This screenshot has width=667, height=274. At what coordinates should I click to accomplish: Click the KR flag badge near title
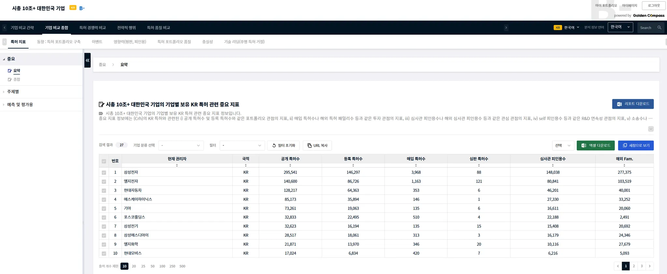tap(73, 8)
